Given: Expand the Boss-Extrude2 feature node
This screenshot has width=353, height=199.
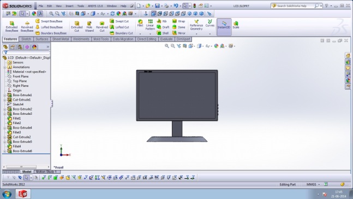Looking at the screenshot, I should 5,109.
